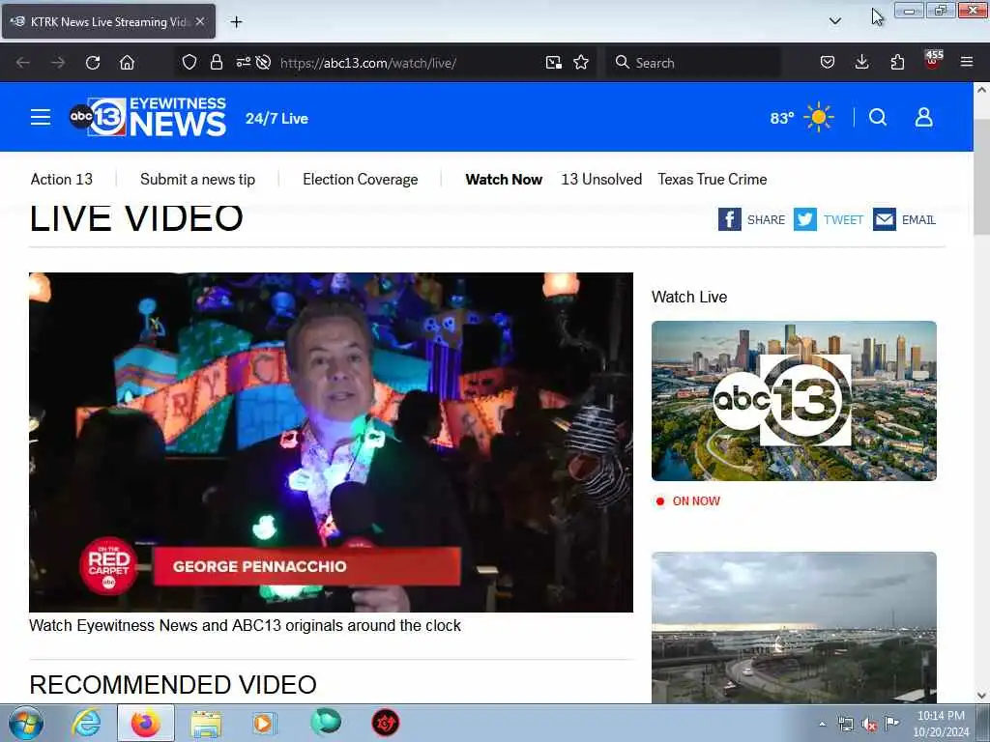
Task: Open the site hamburger menu
Action: pyautogui.click(x=41, y=117)
